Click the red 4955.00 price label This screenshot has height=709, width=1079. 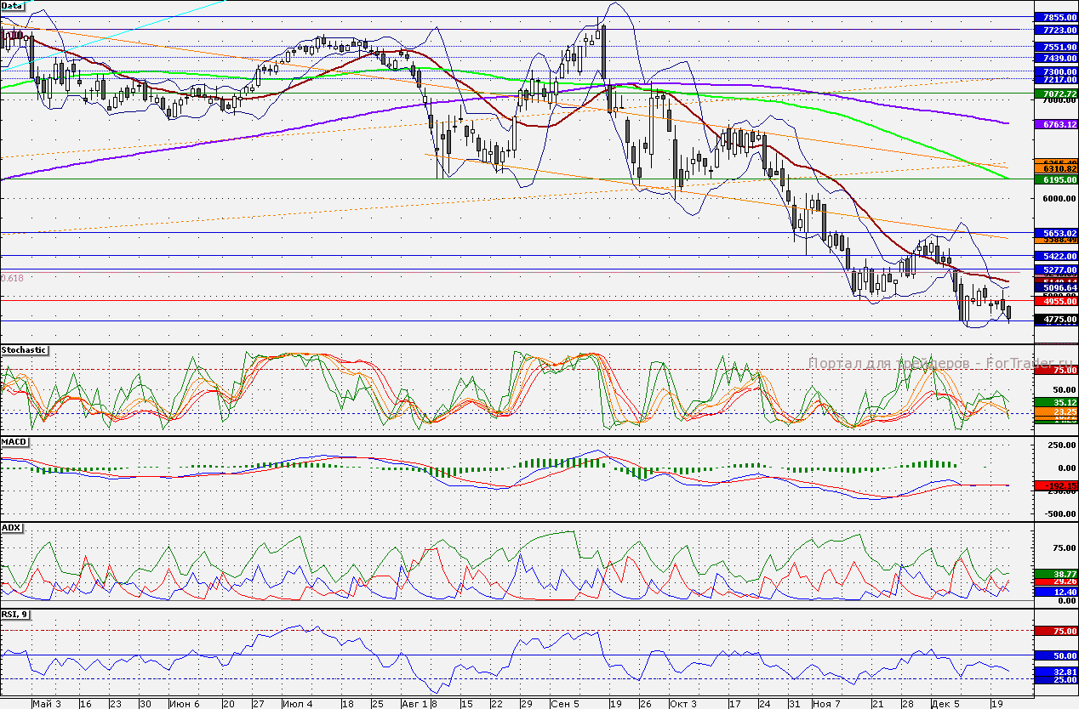pyautogui.click(x=1055, y=301)
